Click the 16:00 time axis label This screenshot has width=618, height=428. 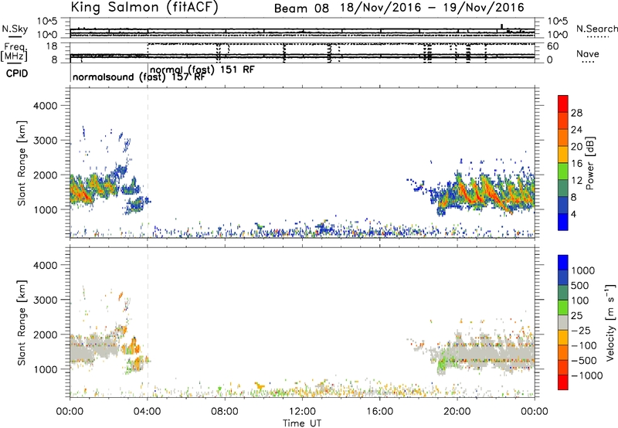pyautogui.click(x=379, y=412)
